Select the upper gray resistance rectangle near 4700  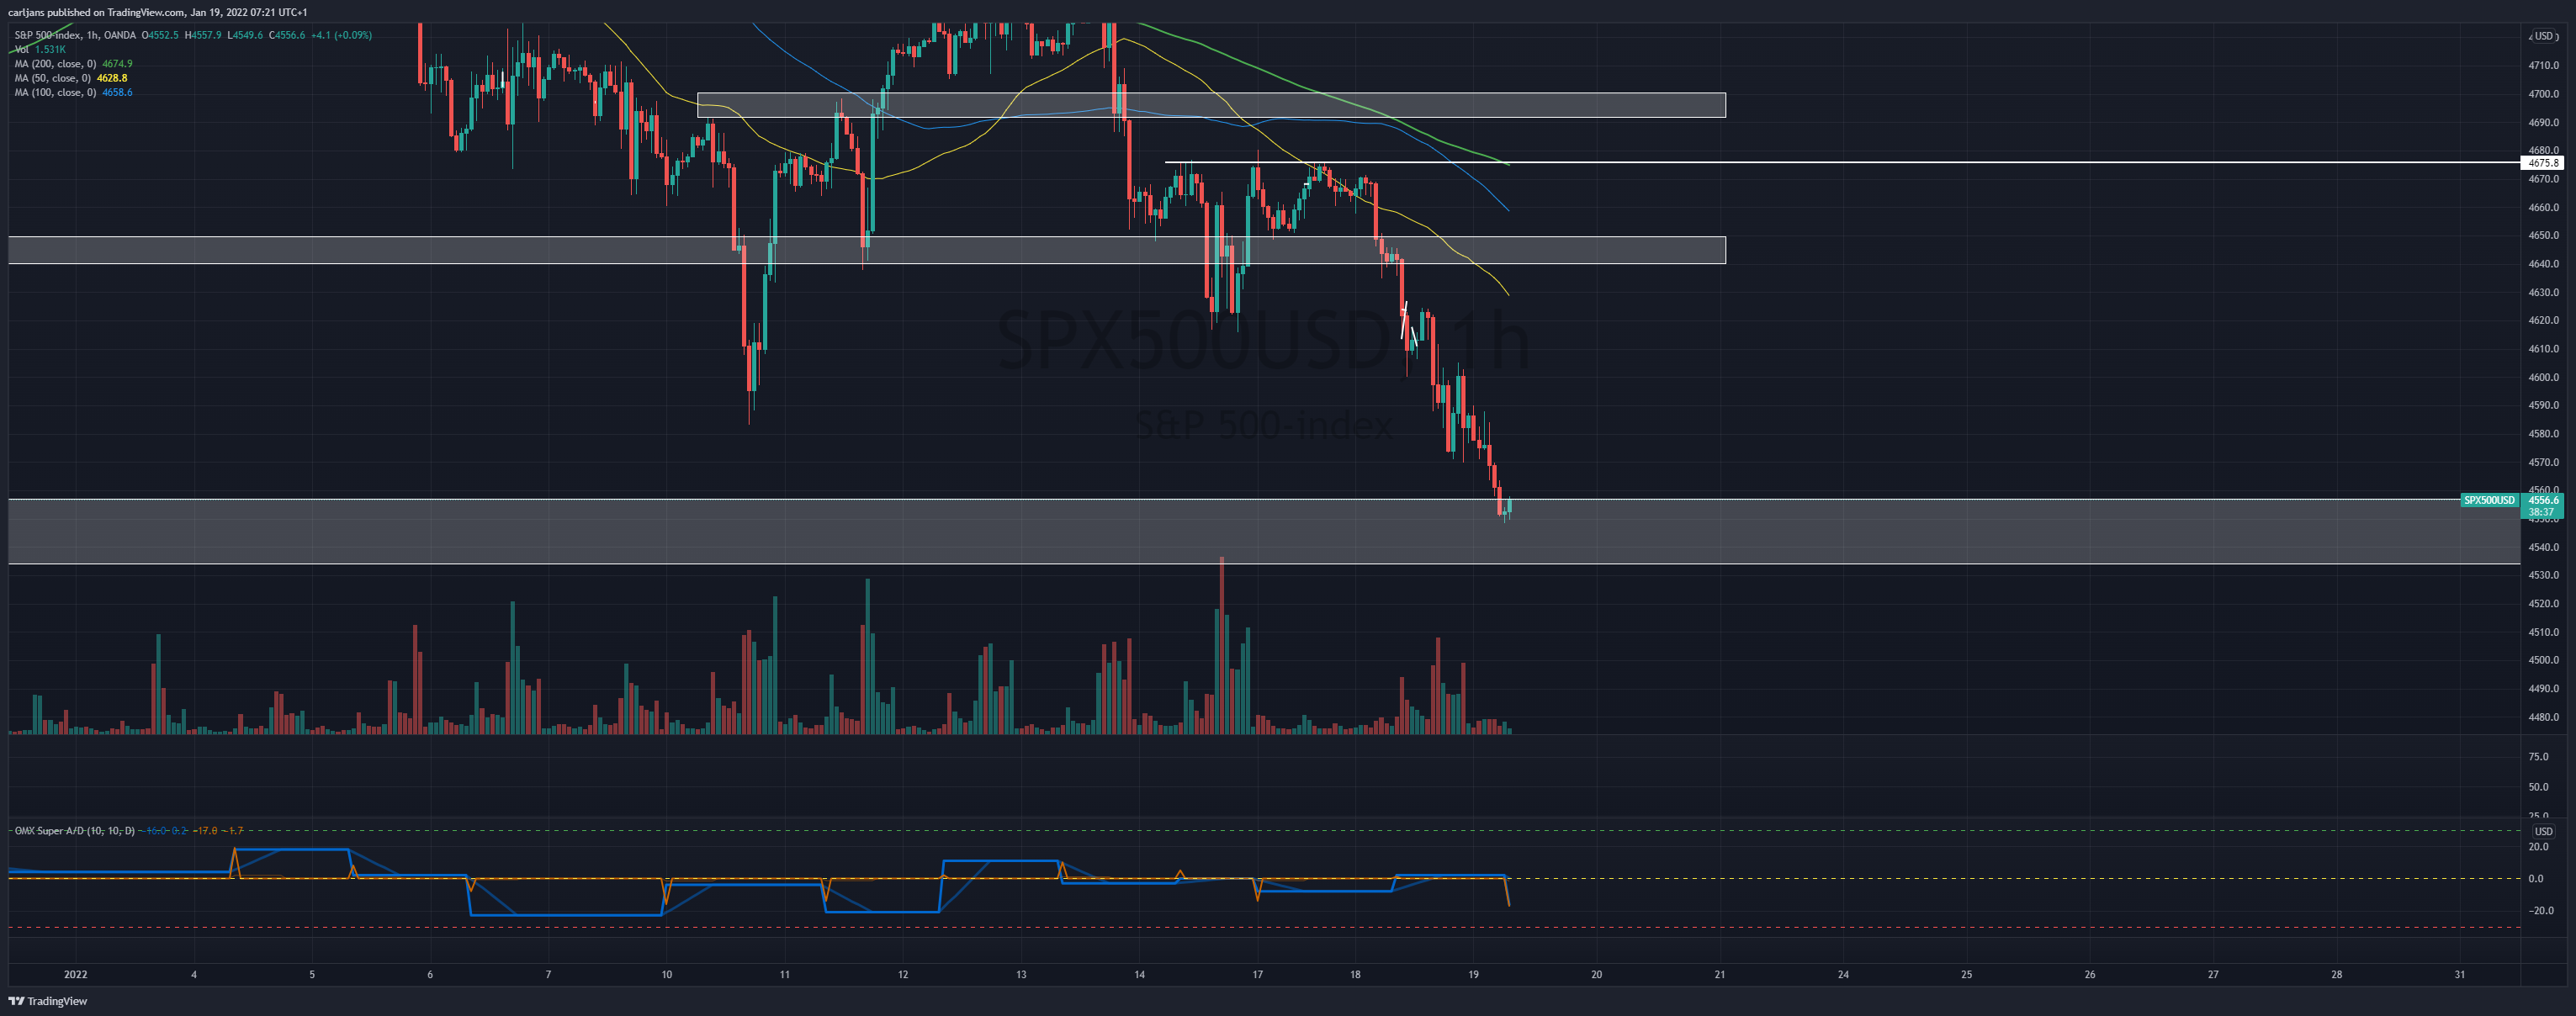click(x=1211, y=105)
